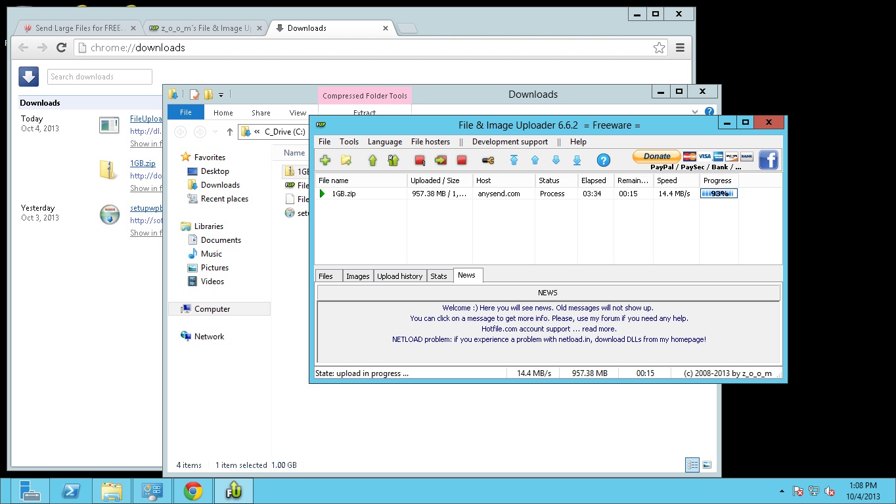Switch to the Stats tab
This screenshot has height=504, width=896.
point(439,276)
